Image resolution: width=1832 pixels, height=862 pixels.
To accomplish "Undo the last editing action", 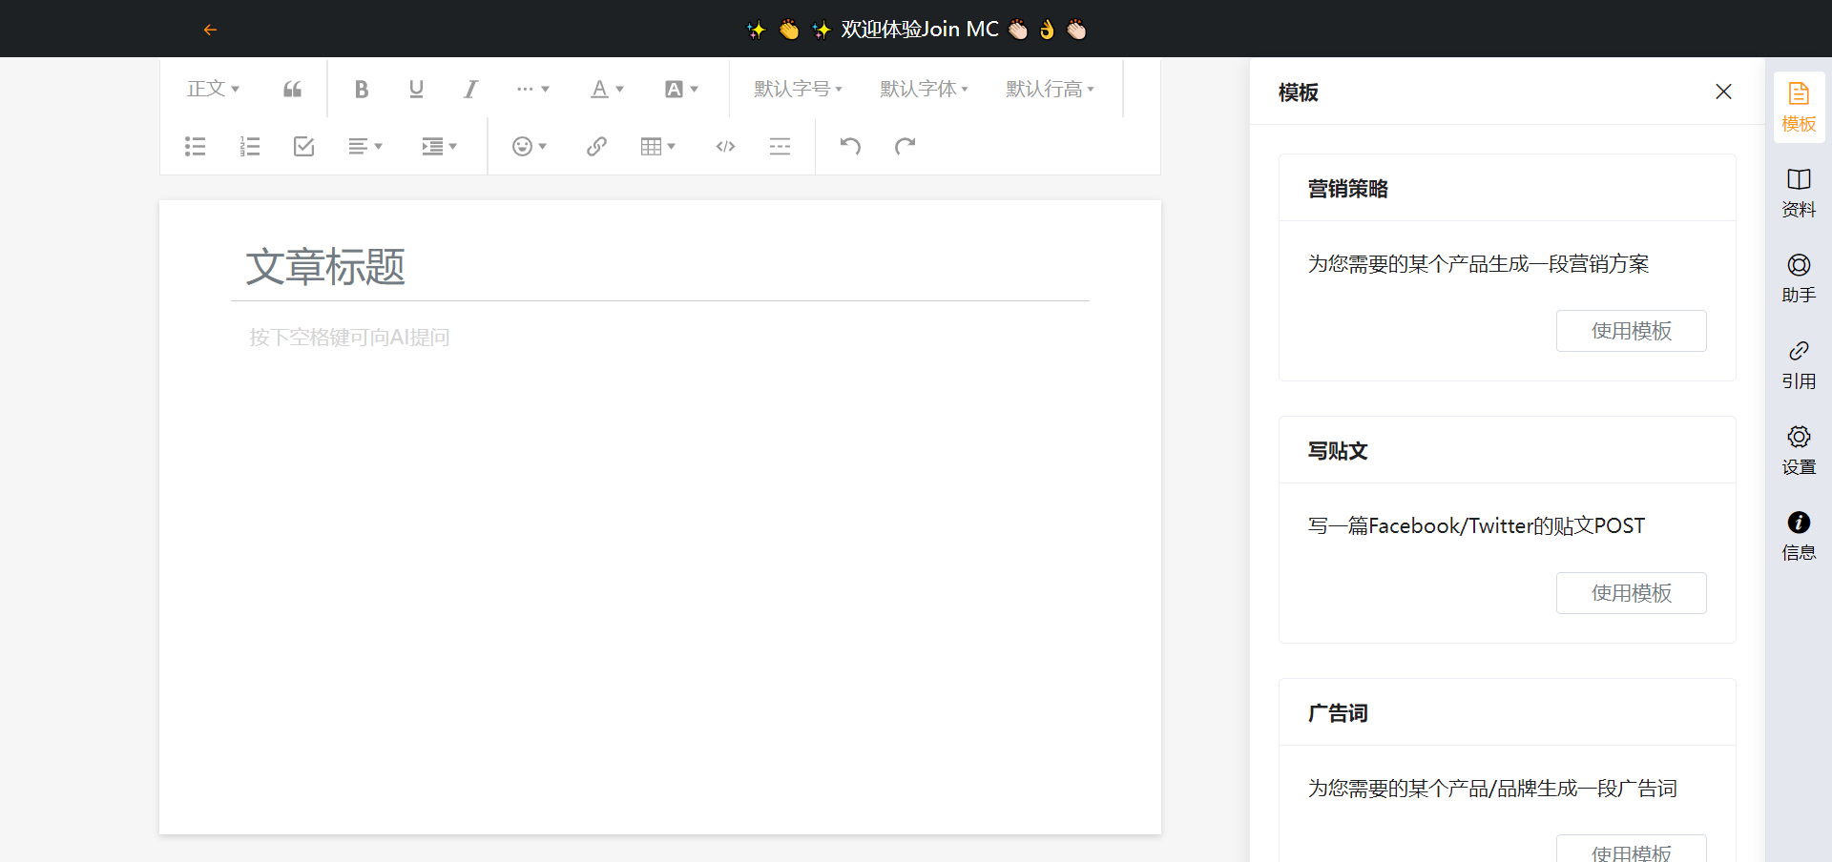I will click(850, 147).
